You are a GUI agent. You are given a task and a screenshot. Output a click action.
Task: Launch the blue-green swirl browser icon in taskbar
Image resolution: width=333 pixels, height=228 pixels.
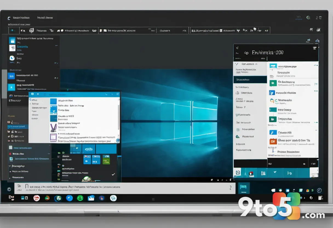tap(58, 198)
